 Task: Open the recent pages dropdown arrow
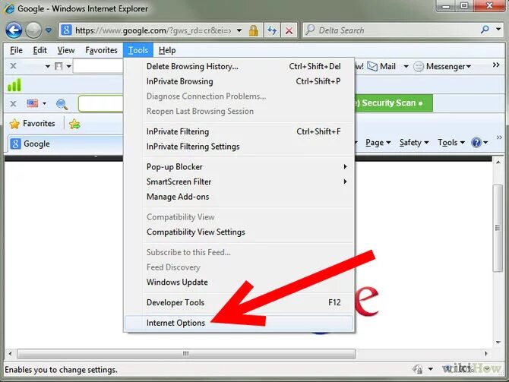tap(49, 30)
